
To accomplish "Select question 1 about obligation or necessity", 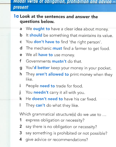I will click(x=52, y=120).
